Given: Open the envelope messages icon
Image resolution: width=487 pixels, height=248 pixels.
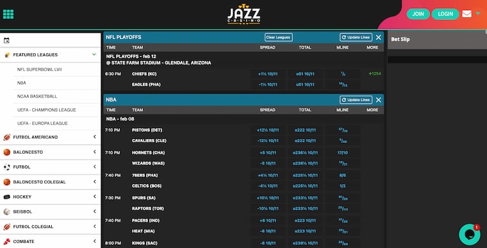Looking at the screenshot, I should [x=466, y=13].
